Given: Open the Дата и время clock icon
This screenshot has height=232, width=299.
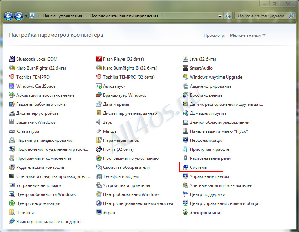Looking at the screenshot, I should click(99, 104).
